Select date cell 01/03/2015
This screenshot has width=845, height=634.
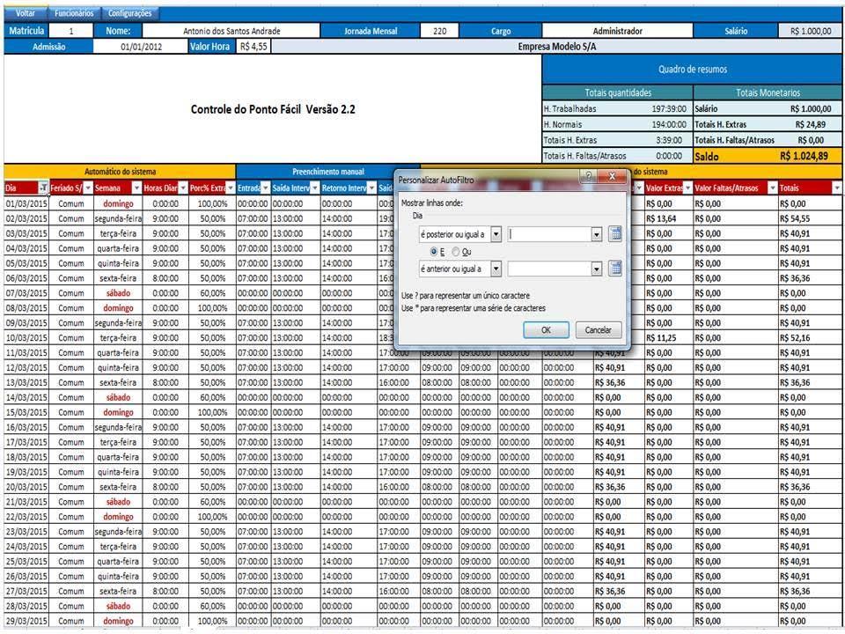[26, 203]
